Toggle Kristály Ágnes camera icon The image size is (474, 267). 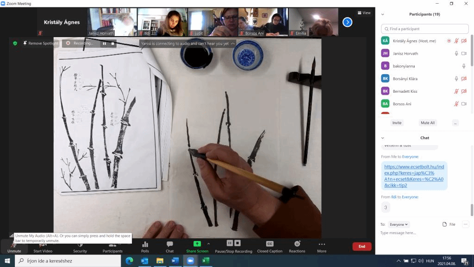point(464,41)
